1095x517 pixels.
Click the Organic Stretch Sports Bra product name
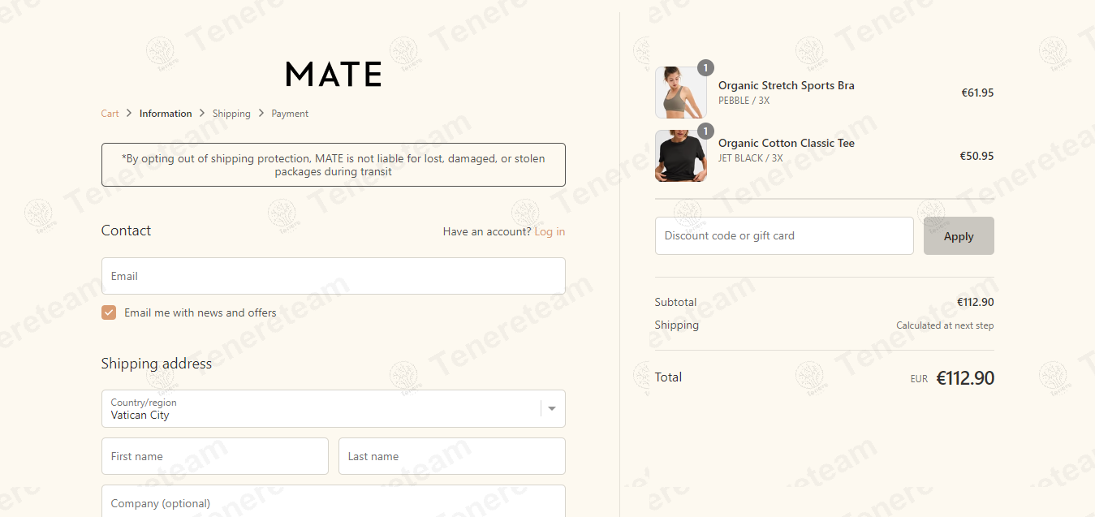pyautogui.click(x=786, y=85)
